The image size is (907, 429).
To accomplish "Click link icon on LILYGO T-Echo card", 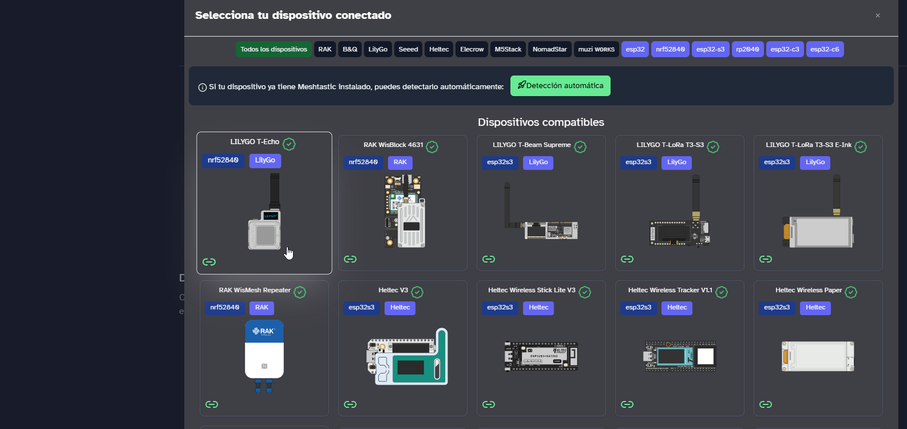I will tap(209, 262).
